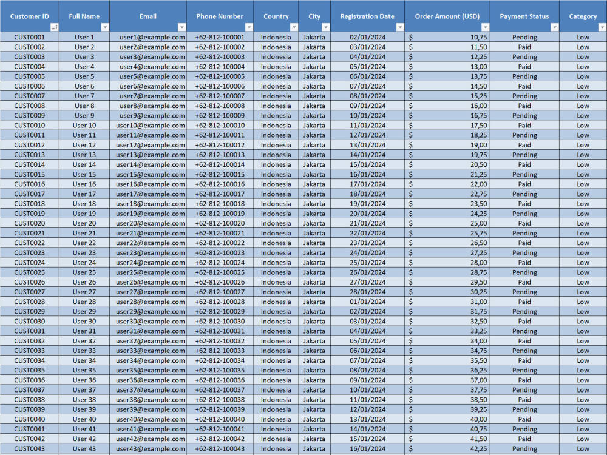Select date cell 28/01/2024

pyautogui.click(x=367, y=292)
